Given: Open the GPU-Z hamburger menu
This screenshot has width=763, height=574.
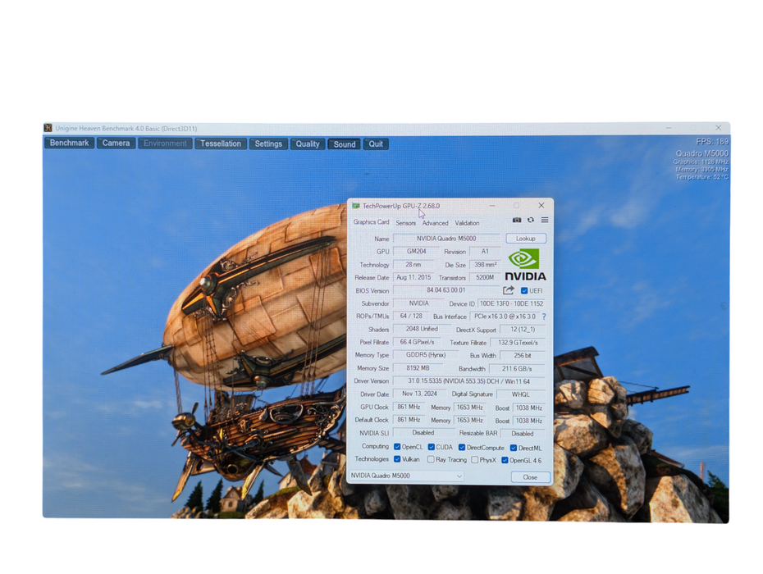Looking at the screenshot, I should [x=545, y=220].
